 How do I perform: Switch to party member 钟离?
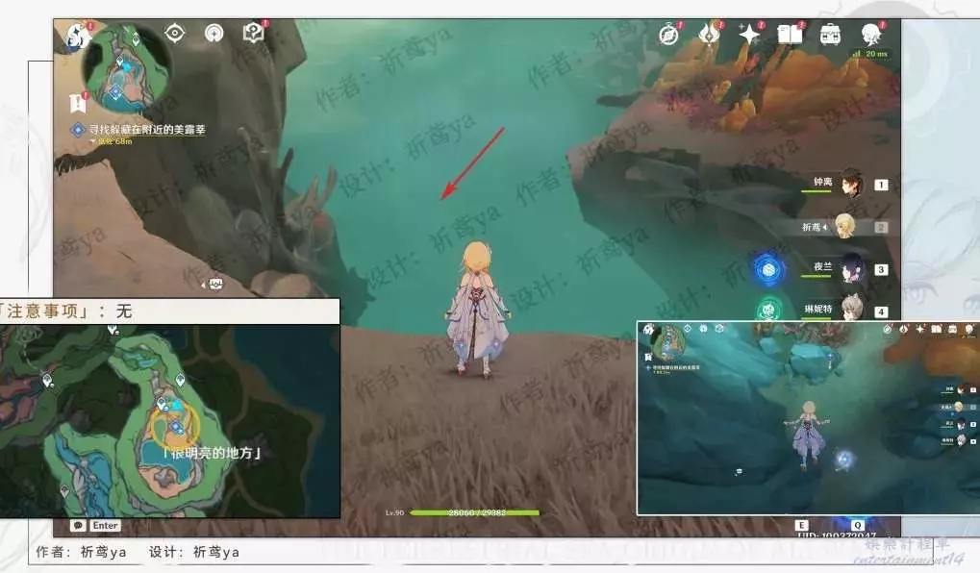tap(849, 184)
